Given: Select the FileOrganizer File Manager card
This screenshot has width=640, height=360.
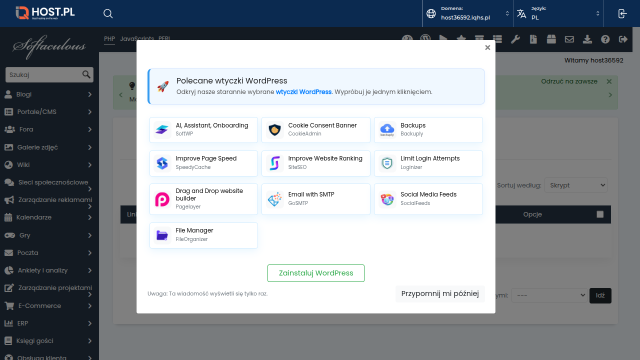Looking at the screenshot, I should click(x=203, y=235).
